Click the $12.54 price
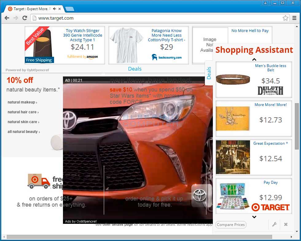Image resolution: width=301 pixels, height=241 pixels. pos(271,159)
